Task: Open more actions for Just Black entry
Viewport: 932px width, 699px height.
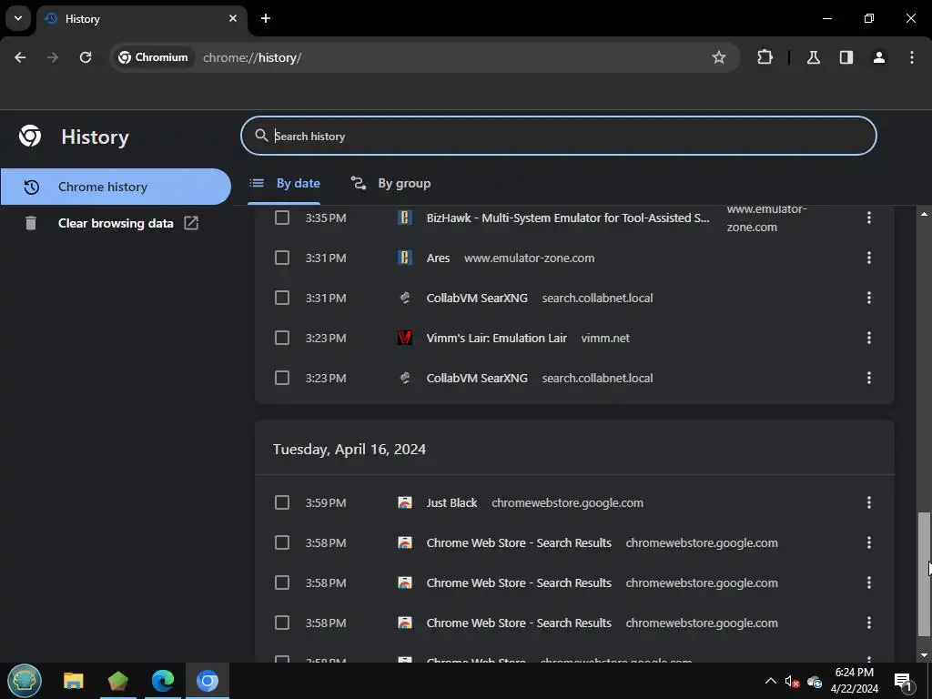Action: pos(869,502)
